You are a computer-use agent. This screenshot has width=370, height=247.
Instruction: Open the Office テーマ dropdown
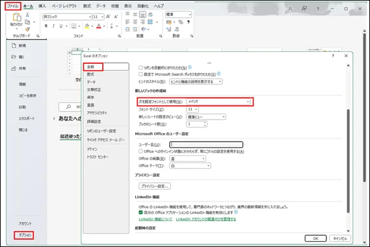190,166
